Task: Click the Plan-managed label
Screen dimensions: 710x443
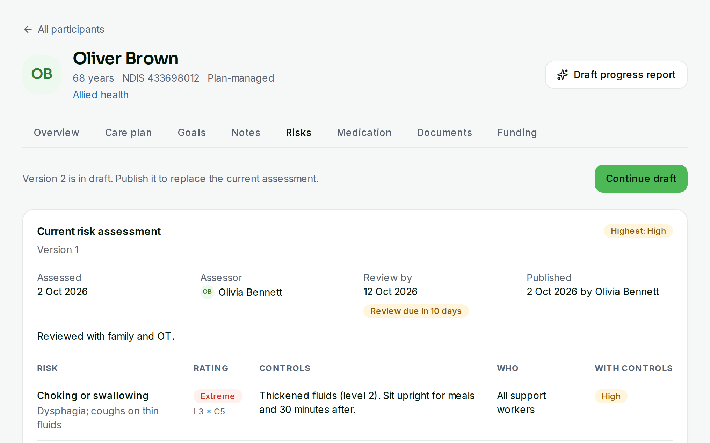Action: pyautogui.click(x=241, y=78)
